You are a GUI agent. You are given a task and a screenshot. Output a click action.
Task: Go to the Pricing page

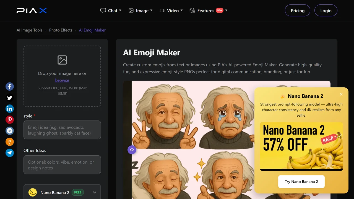coord(298,11)
